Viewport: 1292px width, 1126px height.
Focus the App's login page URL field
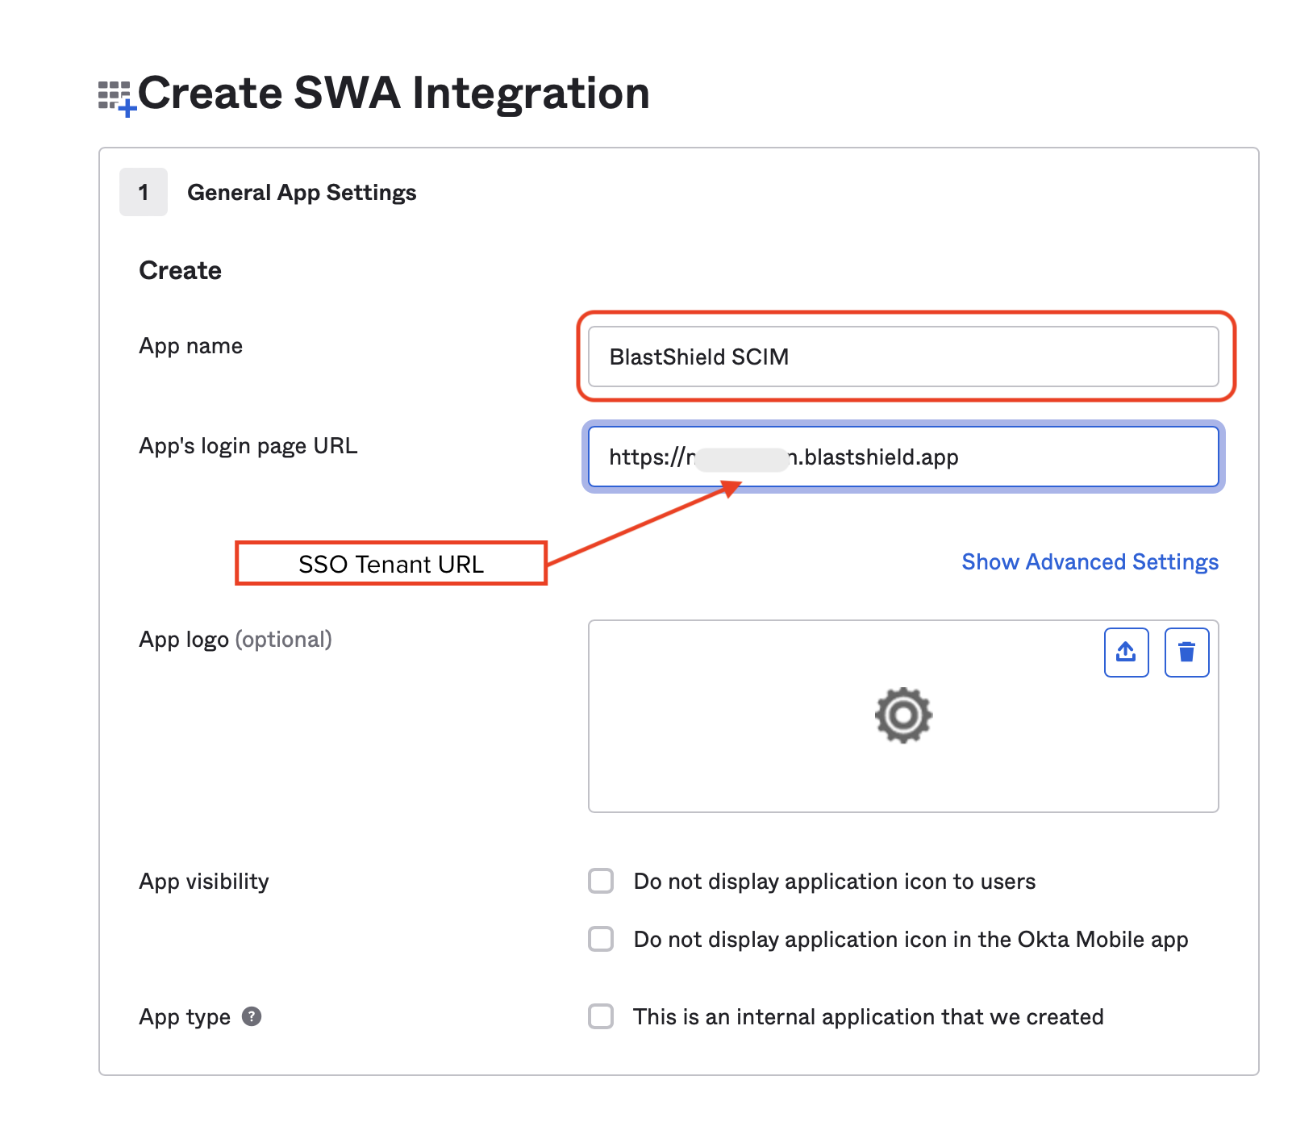point(903,457)
